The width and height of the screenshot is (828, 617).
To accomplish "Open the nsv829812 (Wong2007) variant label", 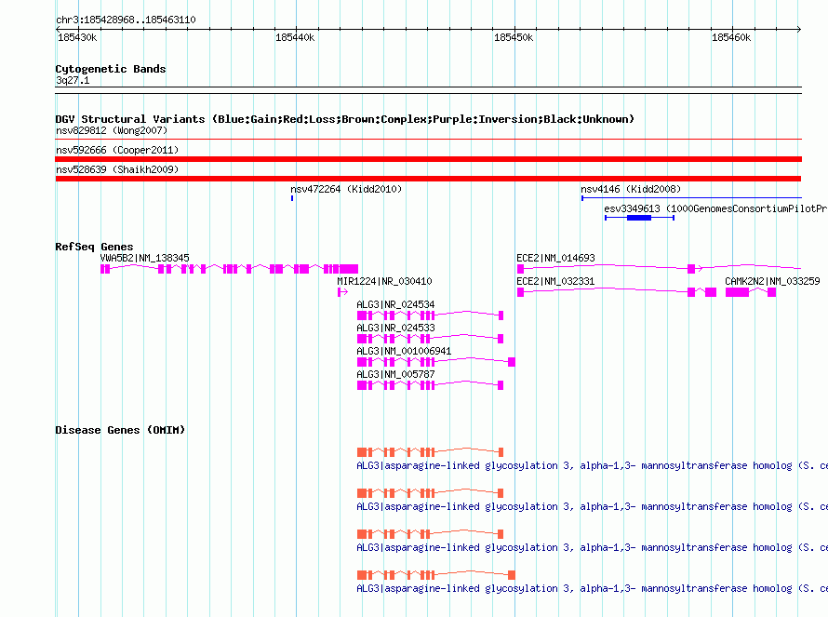I will (112, 130).
